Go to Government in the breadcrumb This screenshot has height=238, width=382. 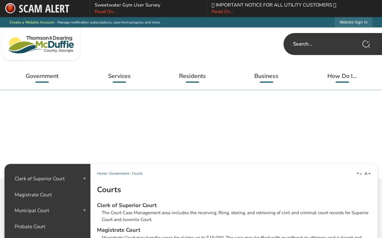tap(119, 173)
